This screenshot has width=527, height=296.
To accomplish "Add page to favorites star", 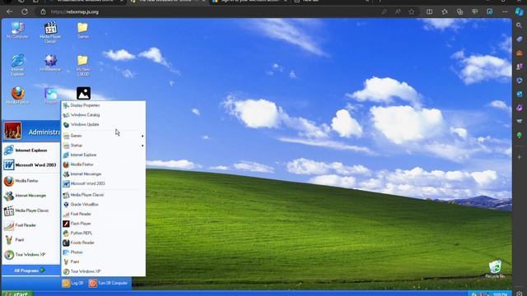I will point(412,12).
